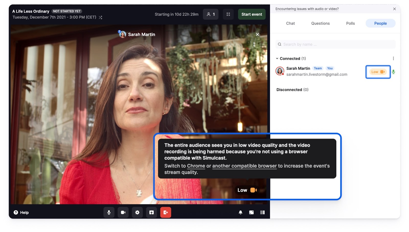The height and width of the screenshot is (232, 409).
Task: Collapse the Connected participants list
Action: [x=277, y=59]
